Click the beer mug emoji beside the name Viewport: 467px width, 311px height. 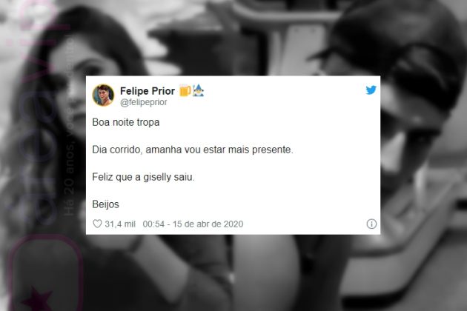coord(185,90)
